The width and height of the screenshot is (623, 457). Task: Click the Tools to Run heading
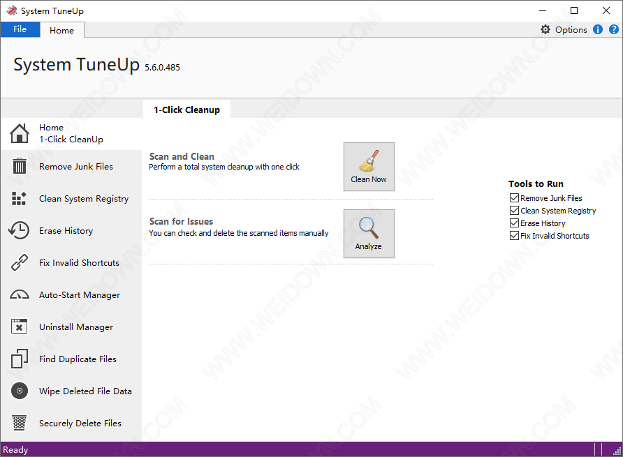coord(536,183)
